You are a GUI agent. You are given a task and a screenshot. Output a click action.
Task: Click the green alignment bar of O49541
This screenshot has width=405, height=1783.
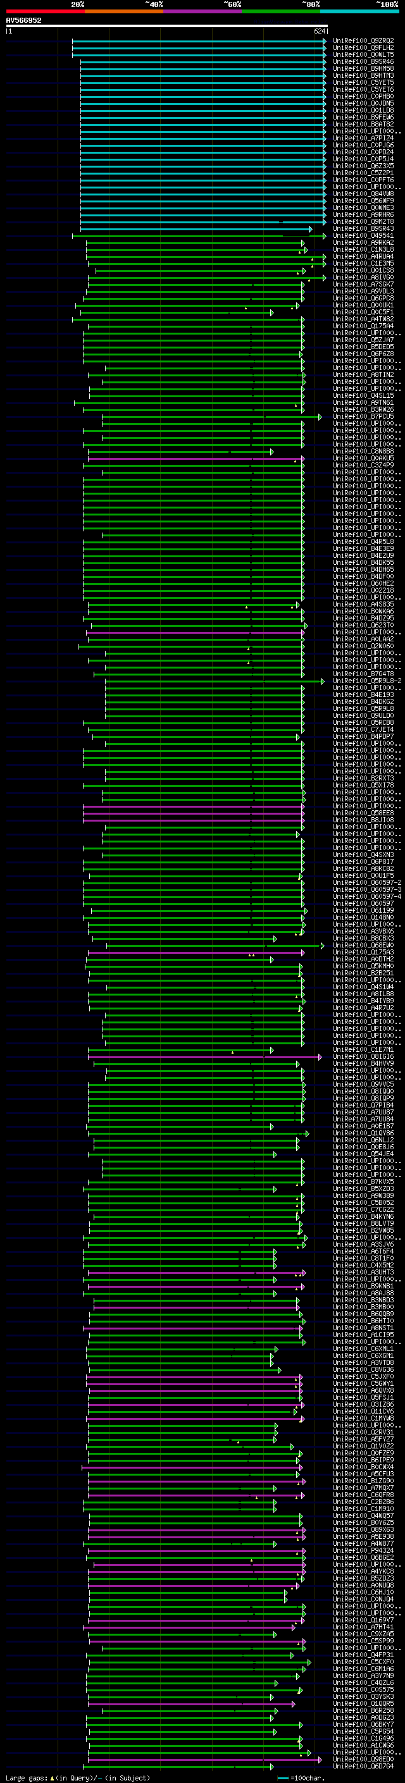pyautogui.click(x=199, y=235)
